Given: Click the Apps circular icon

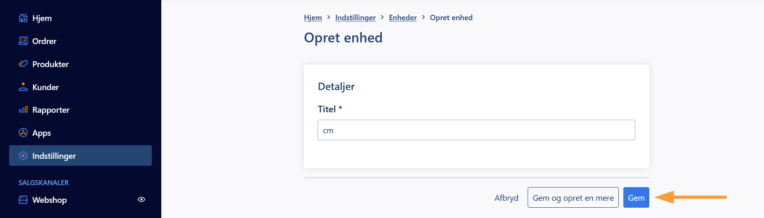Looking at the screenshot, I should coord(23,133).
